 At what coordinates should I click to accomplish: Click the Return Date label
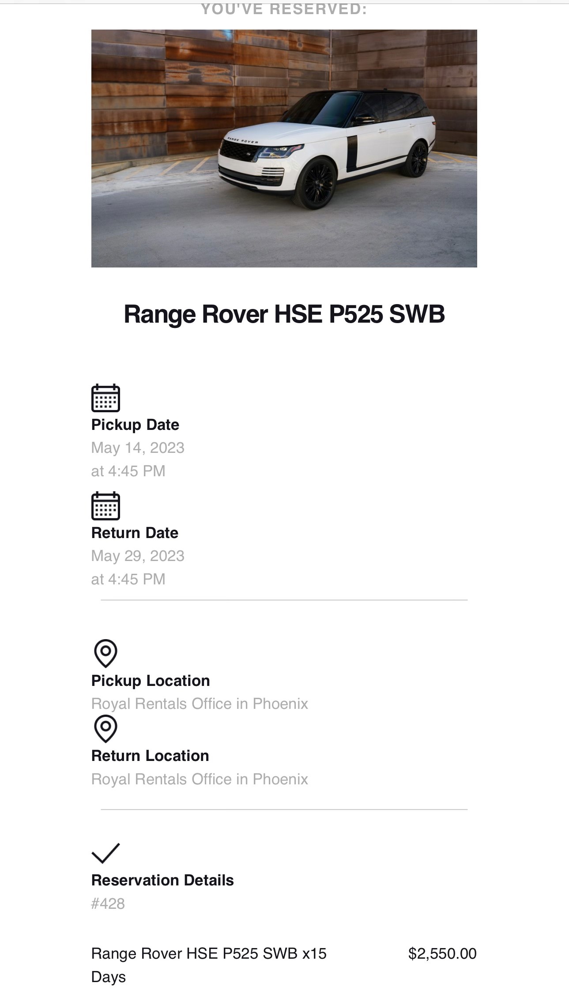click(x=135, y=533)
